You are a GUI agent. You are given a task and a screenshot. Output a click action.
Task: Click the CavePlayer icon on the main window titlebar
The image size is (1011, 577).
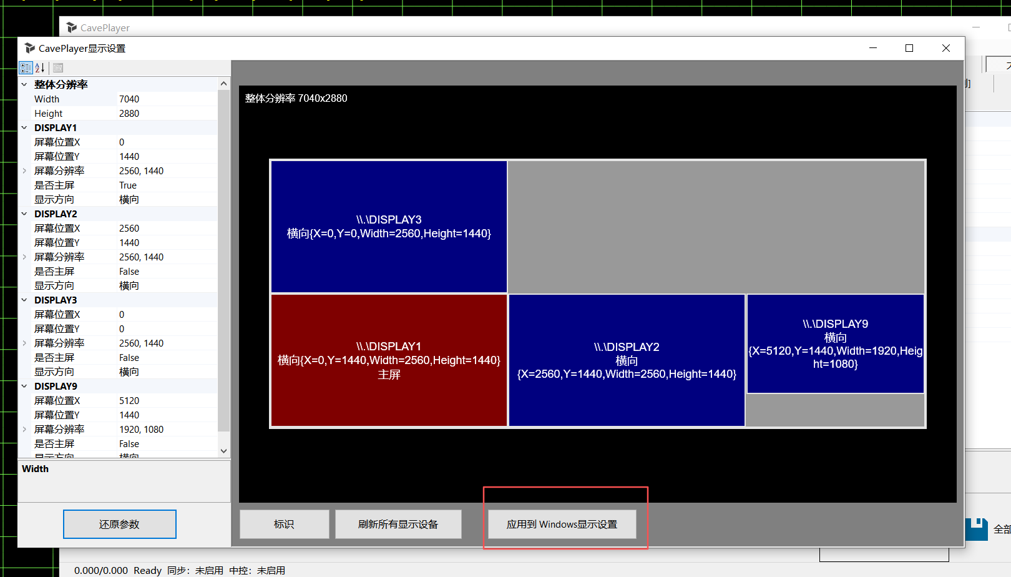pyautogui.click(x=71, y=27)
